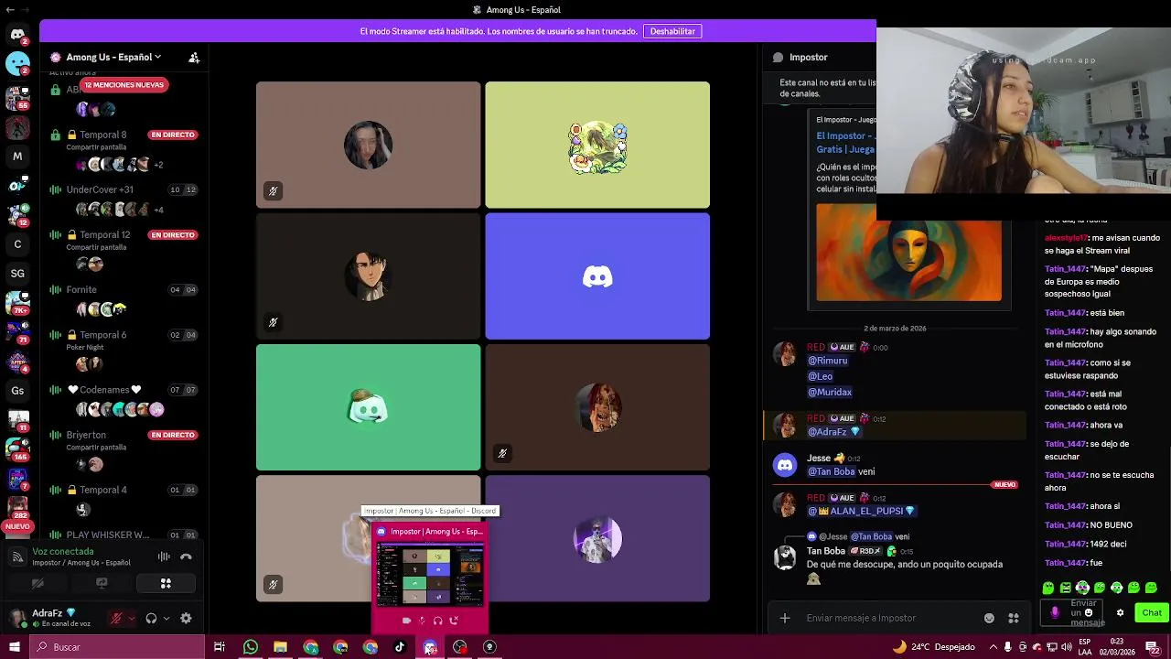Open the apps icon in message box
Screen dimensions: 1171x659
click(1013, 618)
